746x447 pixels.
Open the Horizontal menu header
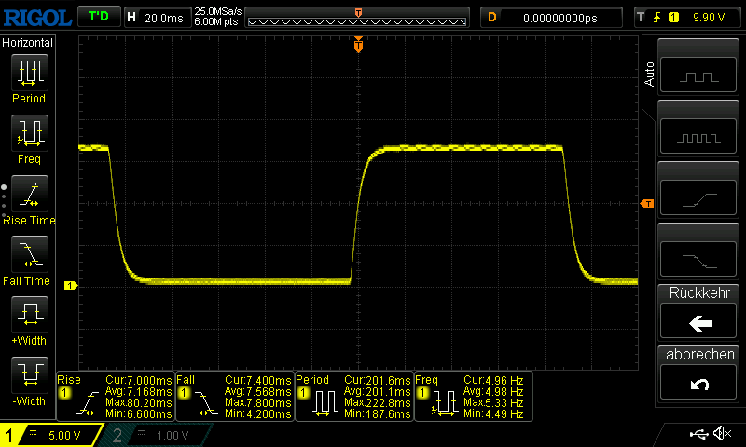click(28, 43)
